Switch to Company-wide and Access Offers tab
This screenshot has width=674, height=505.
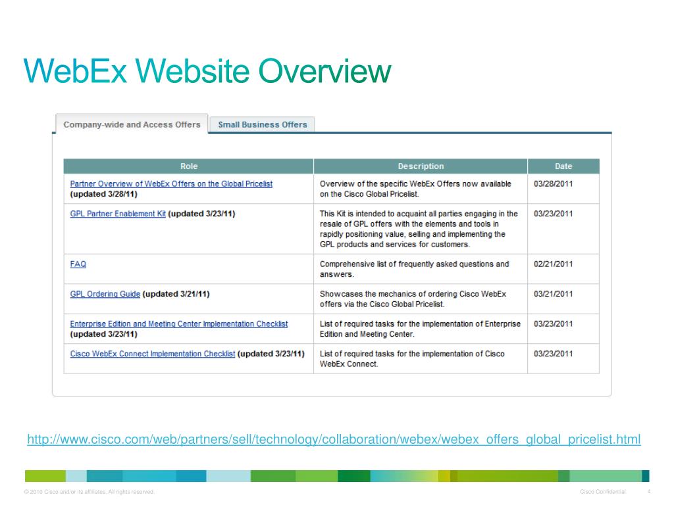pos(132,124)
